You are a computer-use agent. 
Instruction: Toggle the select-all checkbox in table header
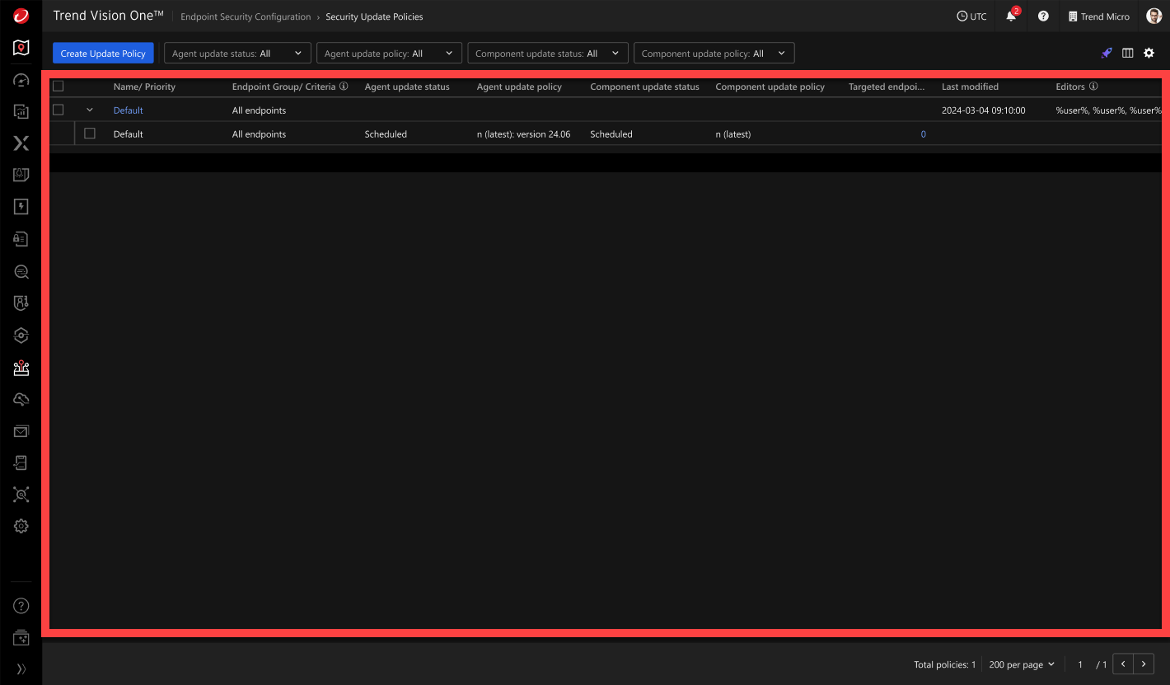[x=58, y=87]
